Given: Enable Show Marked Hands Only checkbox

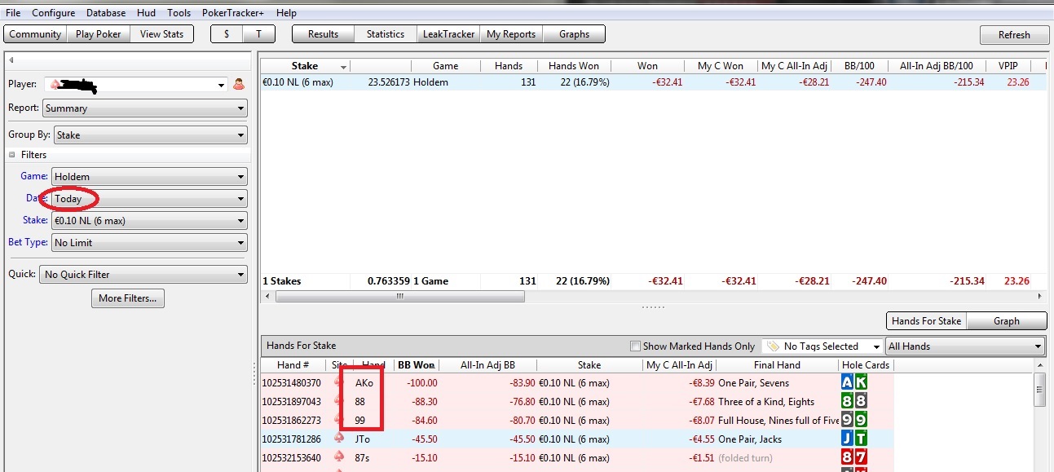Looking at the screenshot, I should click(636, 346).
